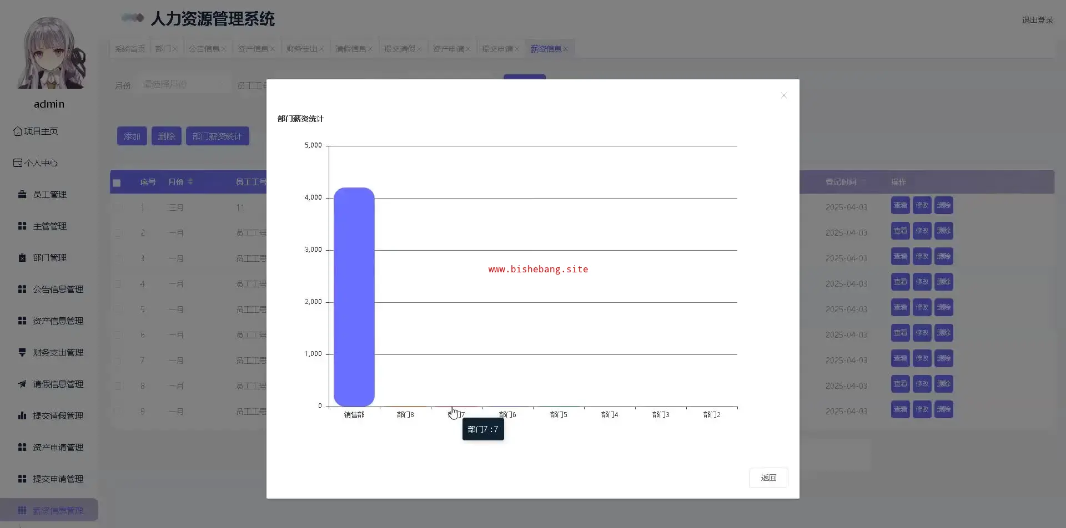
Task: Click the grid icon for 资产信息管理
Action: point(22,321)
